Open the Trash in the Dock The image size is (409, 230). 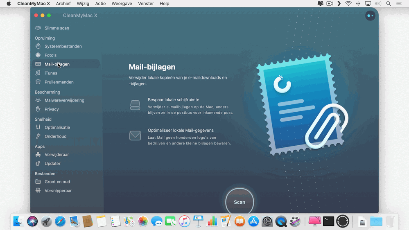click(x=390, y=221)
